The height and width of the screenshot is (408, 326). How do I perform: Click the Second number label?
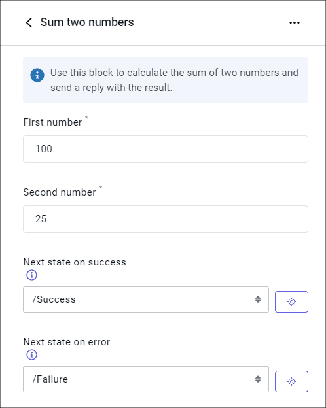[x=60, y=192]
